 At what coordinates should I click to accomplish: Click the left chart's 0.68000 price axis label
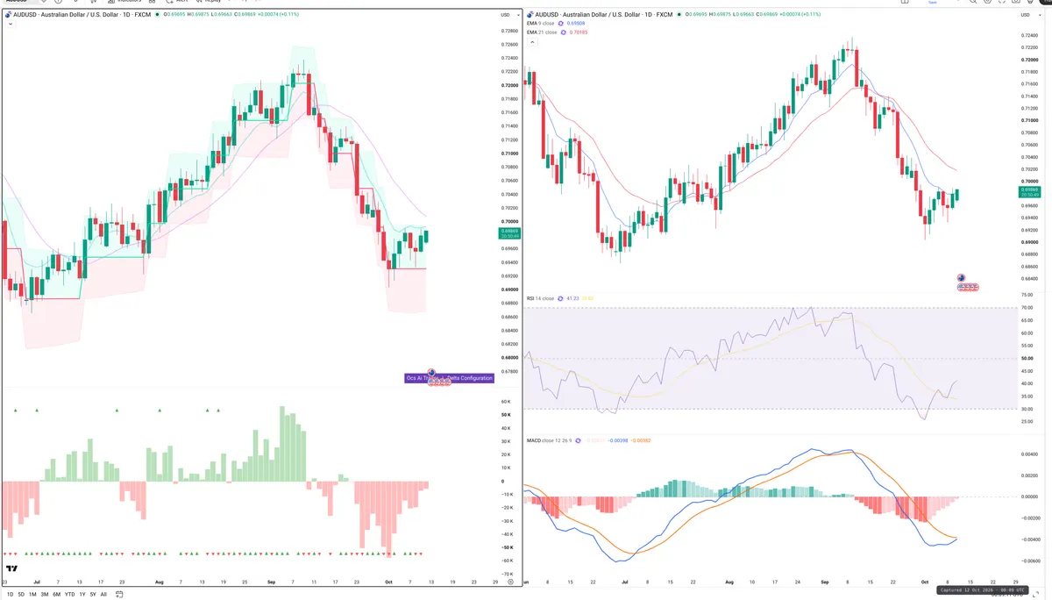pos(509,357)
